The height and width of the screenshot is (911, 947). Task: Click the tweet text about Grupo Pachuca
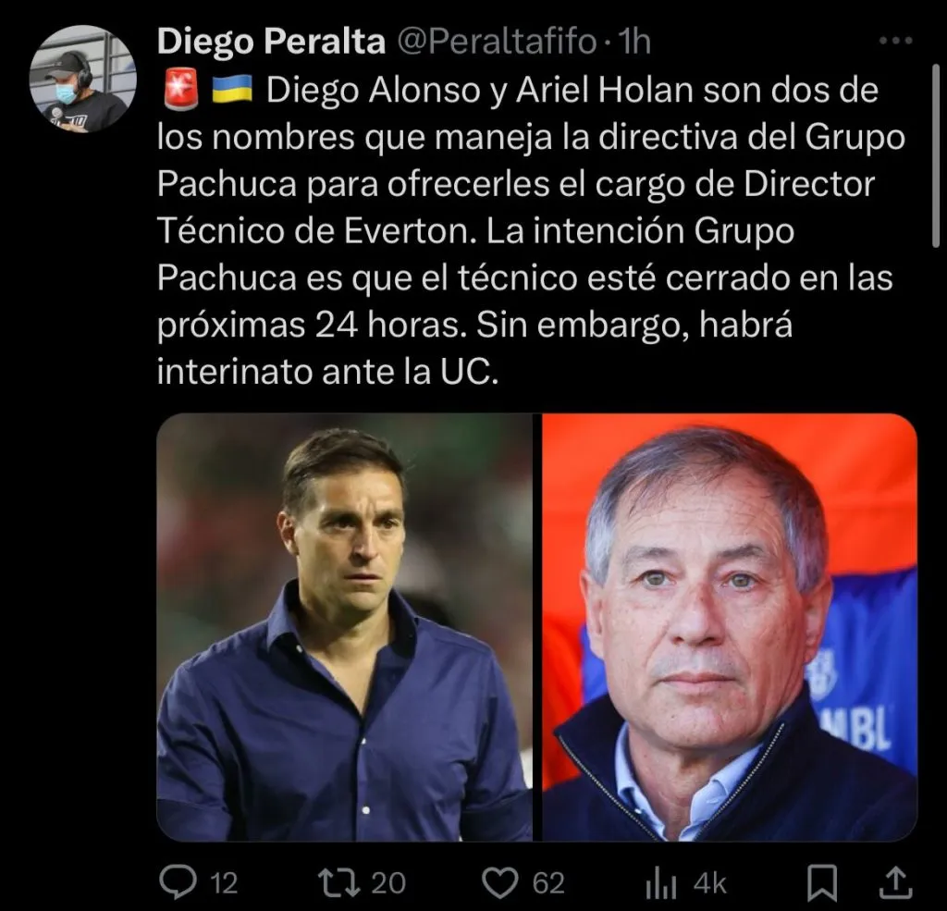coord(532,231)
